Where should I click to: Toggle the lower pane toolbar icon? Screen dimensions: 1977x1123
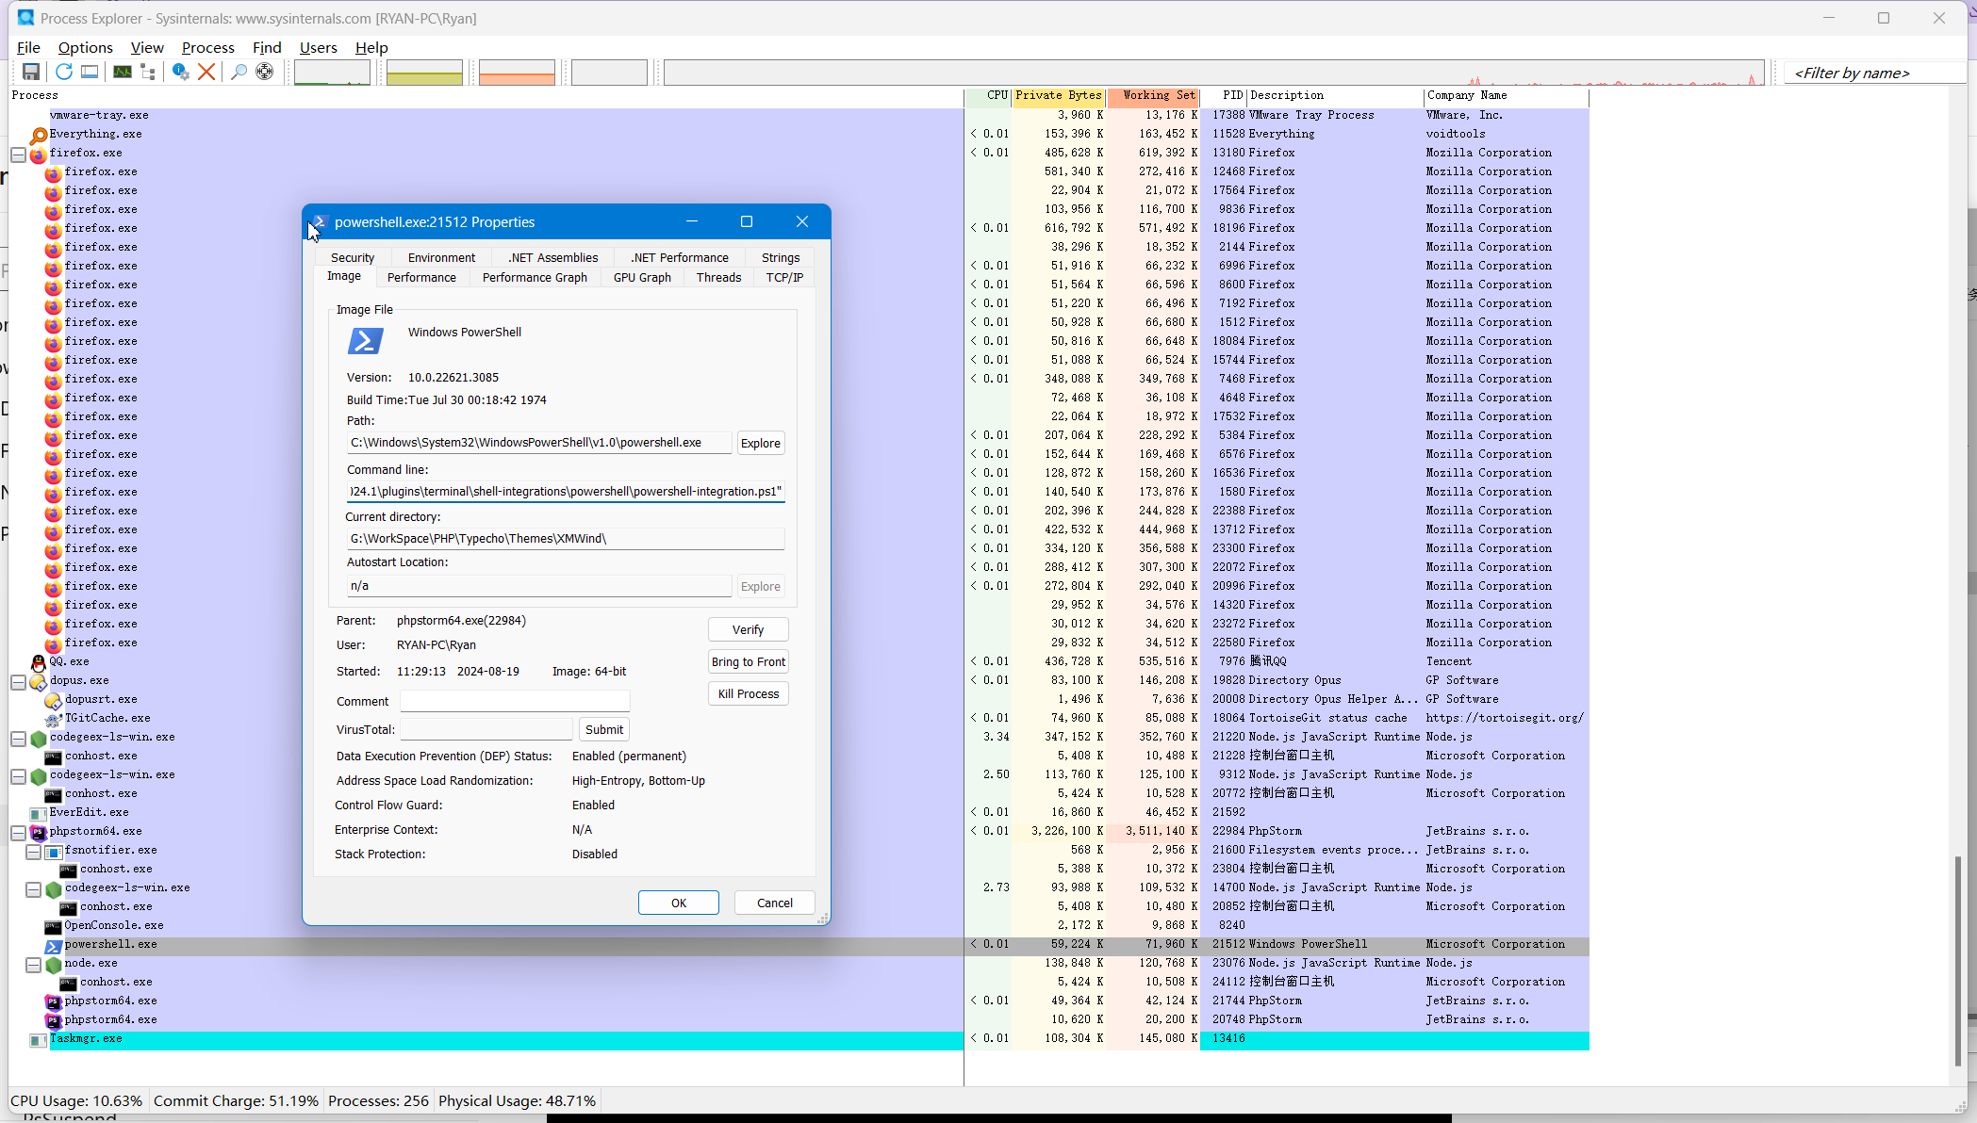[x=90, y=72]
